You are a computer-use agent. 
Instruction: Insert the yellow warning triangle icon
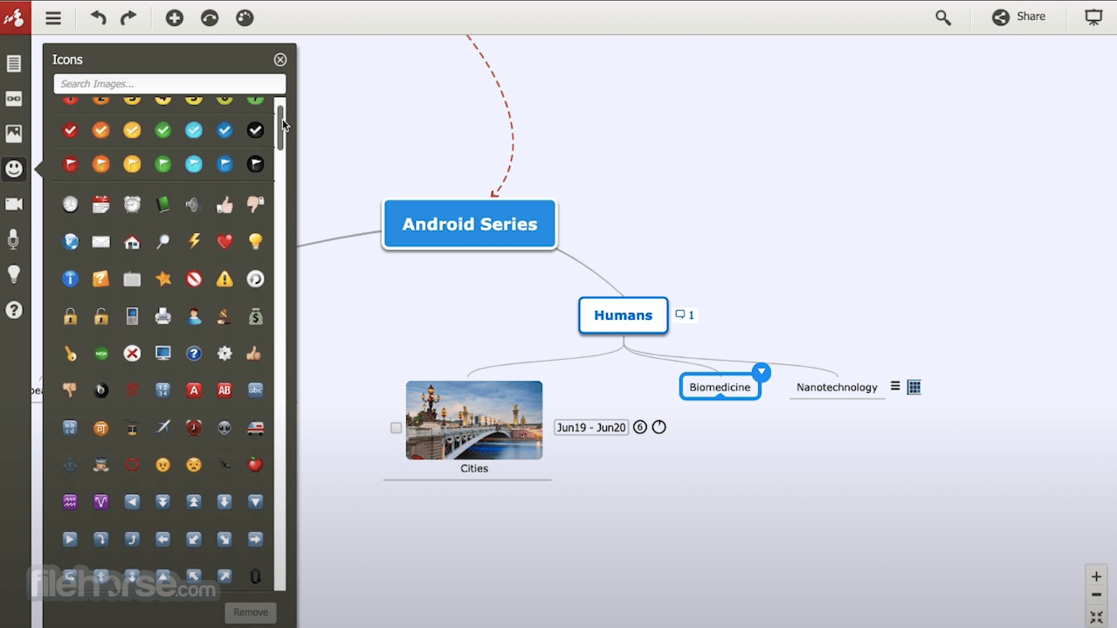224,279
